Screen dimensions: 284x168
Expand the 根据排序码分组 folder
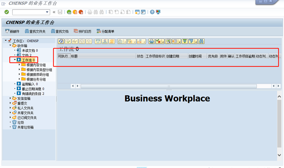(x=19, y=74)
